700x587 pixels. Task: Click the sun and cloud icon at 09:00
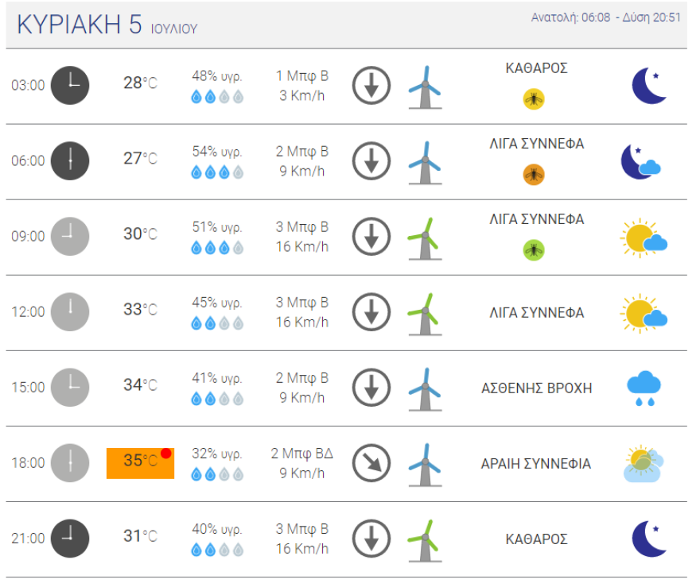click(643, 238)
